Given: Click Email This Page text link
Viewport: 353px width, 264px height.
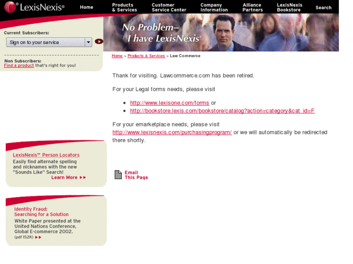Looking at the screenshot, I should (x=136, y=175).
